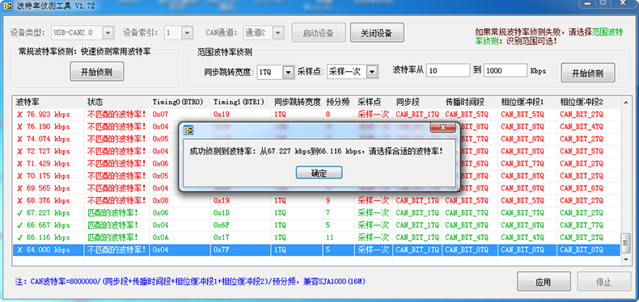The width and height of the screenshot is (639, 302).
Task: Click the 相位缓冲段2 column header
Action: pyautogui.click(x=588, y=102)
